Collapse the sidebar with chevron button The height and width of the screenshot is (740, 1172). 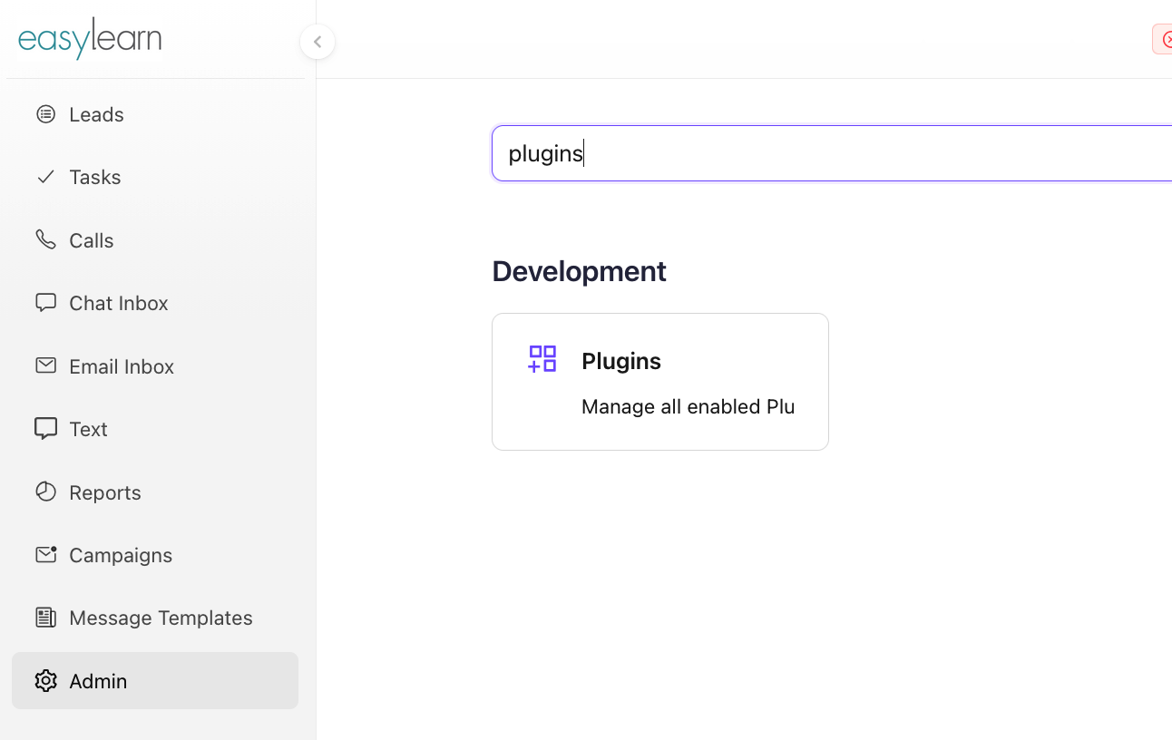click(317, 42)
